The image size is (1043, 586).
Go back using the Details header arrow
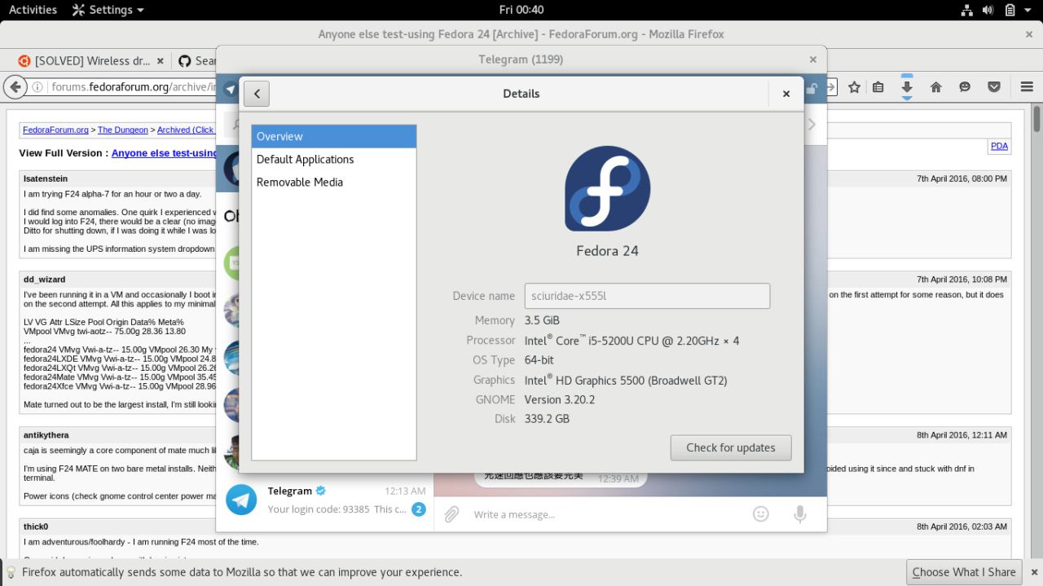tap(256, 94)
